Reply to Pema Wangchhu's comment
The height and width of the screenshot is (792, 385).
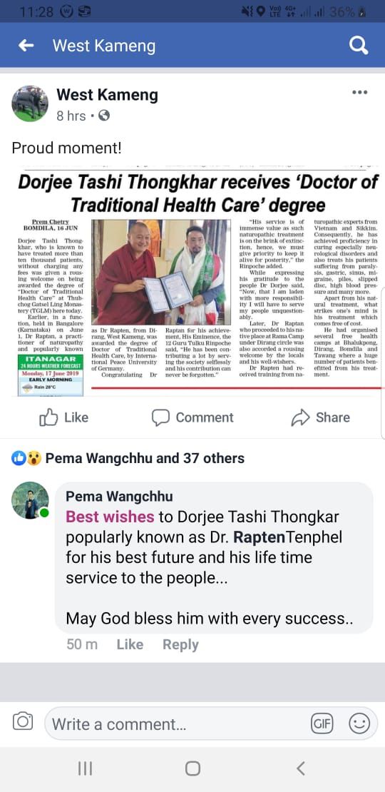(x=180, y=644)
